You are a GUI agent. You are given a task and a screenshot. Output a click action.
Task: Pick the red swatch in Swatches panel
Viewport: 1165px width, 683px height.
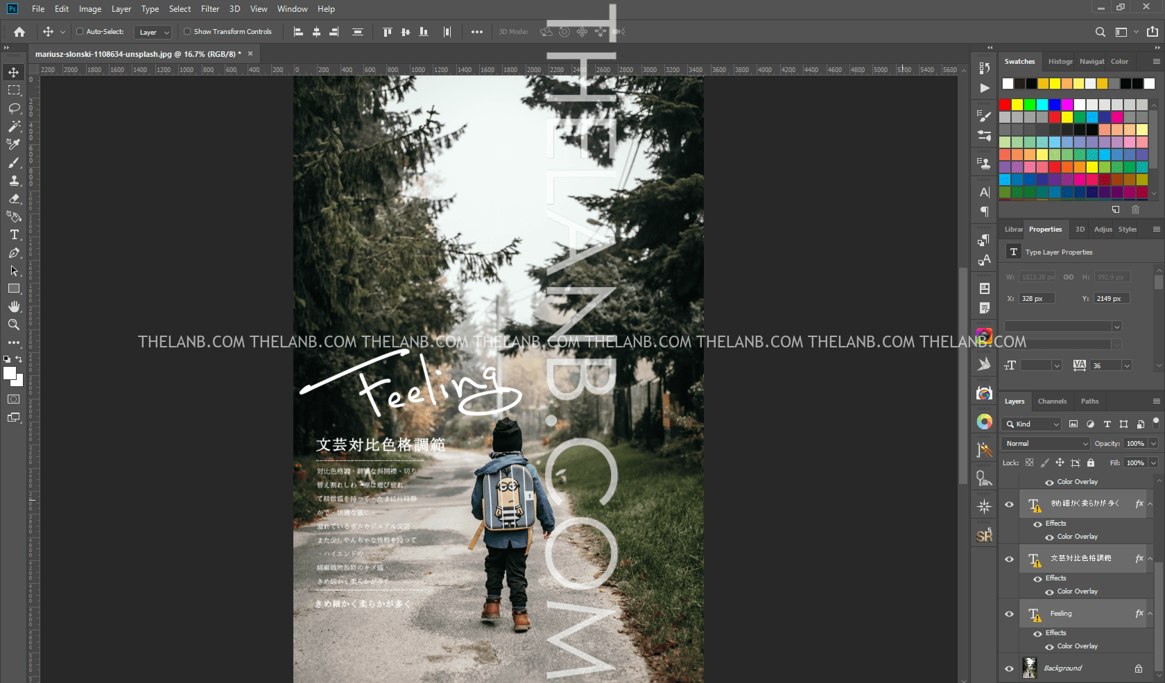1006,105
